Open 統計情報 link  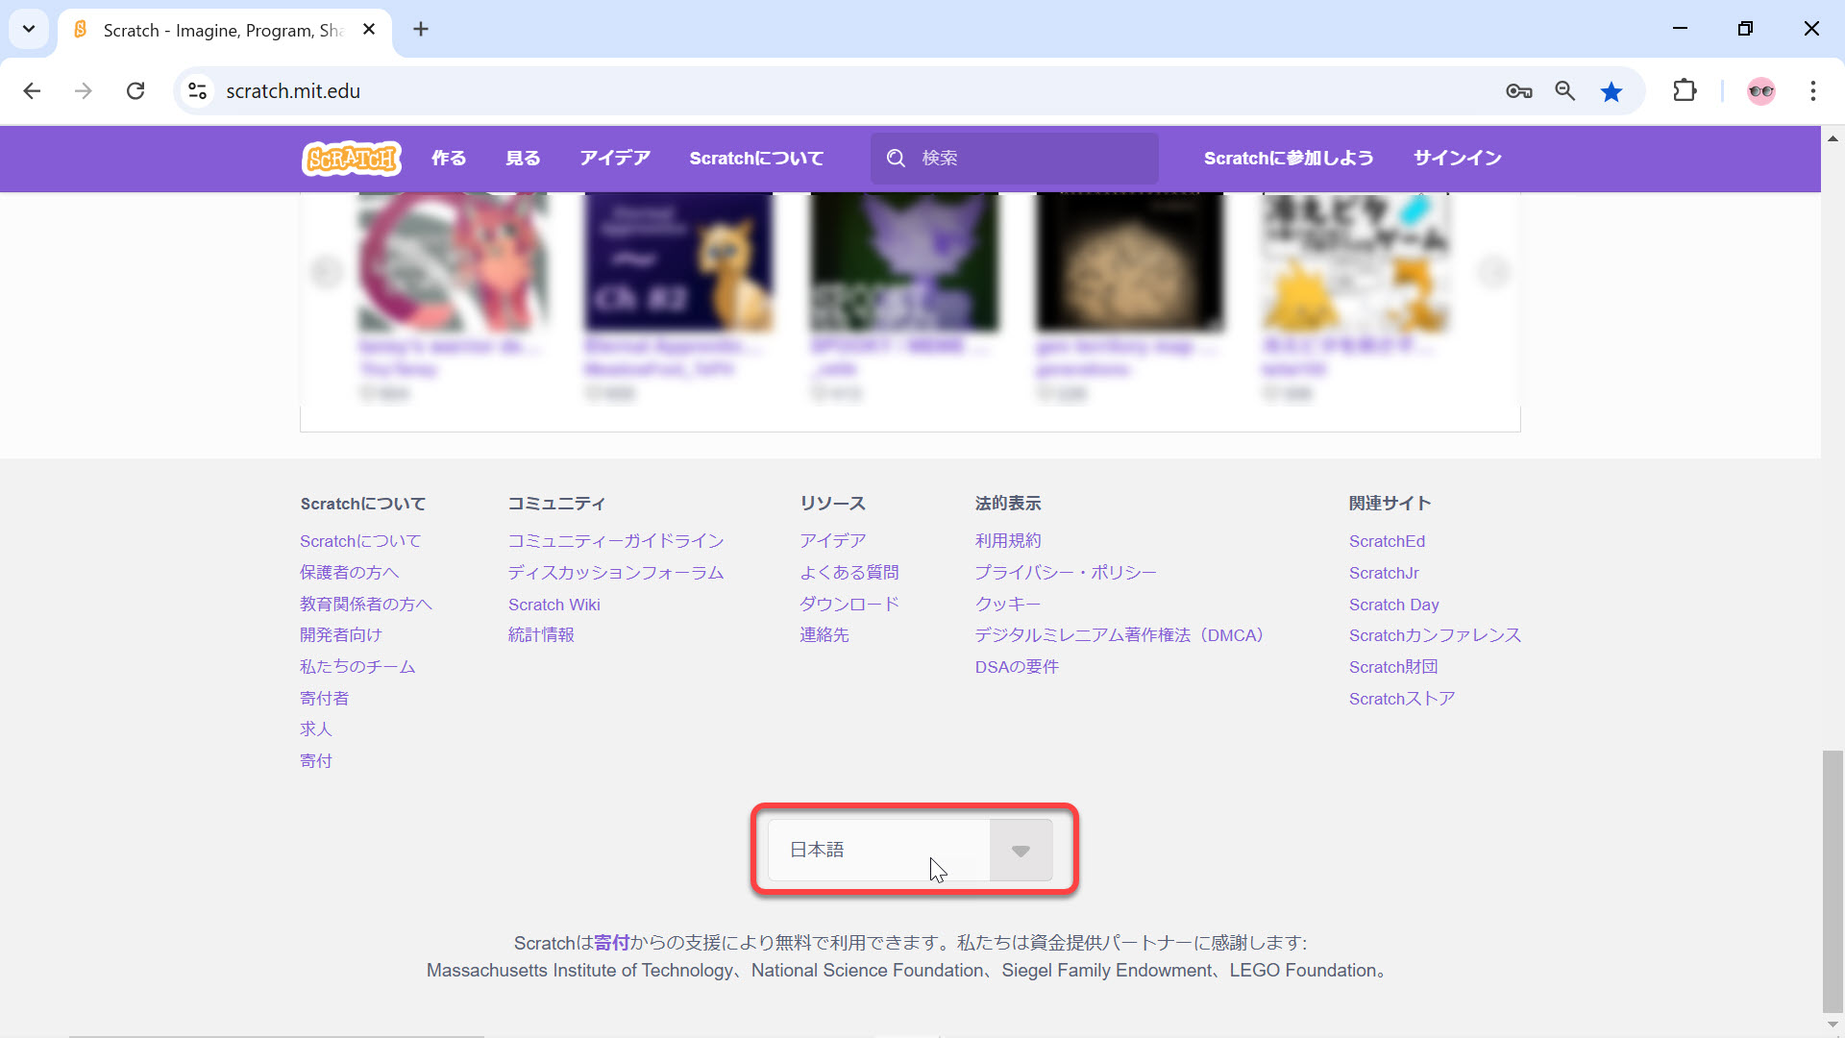tap(541, 635)
